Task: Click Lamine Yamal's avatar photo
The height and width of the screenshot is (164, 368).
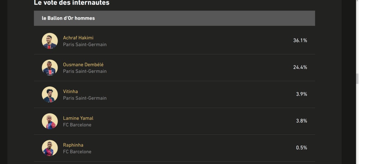Action: coord(50,121)
